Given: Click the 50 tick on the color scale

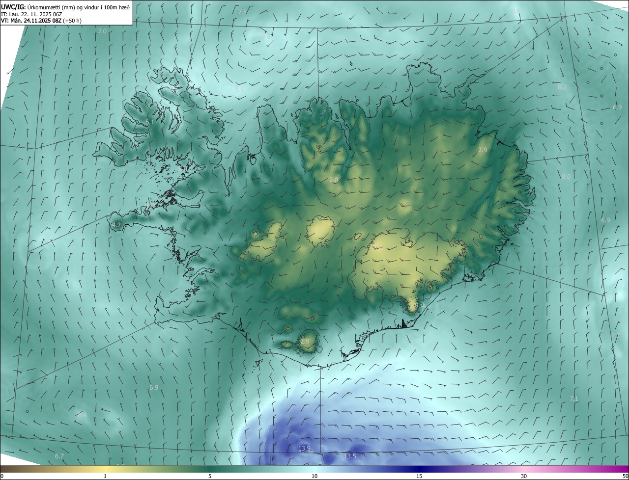Looking at the screenshot, I should pos(625,476).
